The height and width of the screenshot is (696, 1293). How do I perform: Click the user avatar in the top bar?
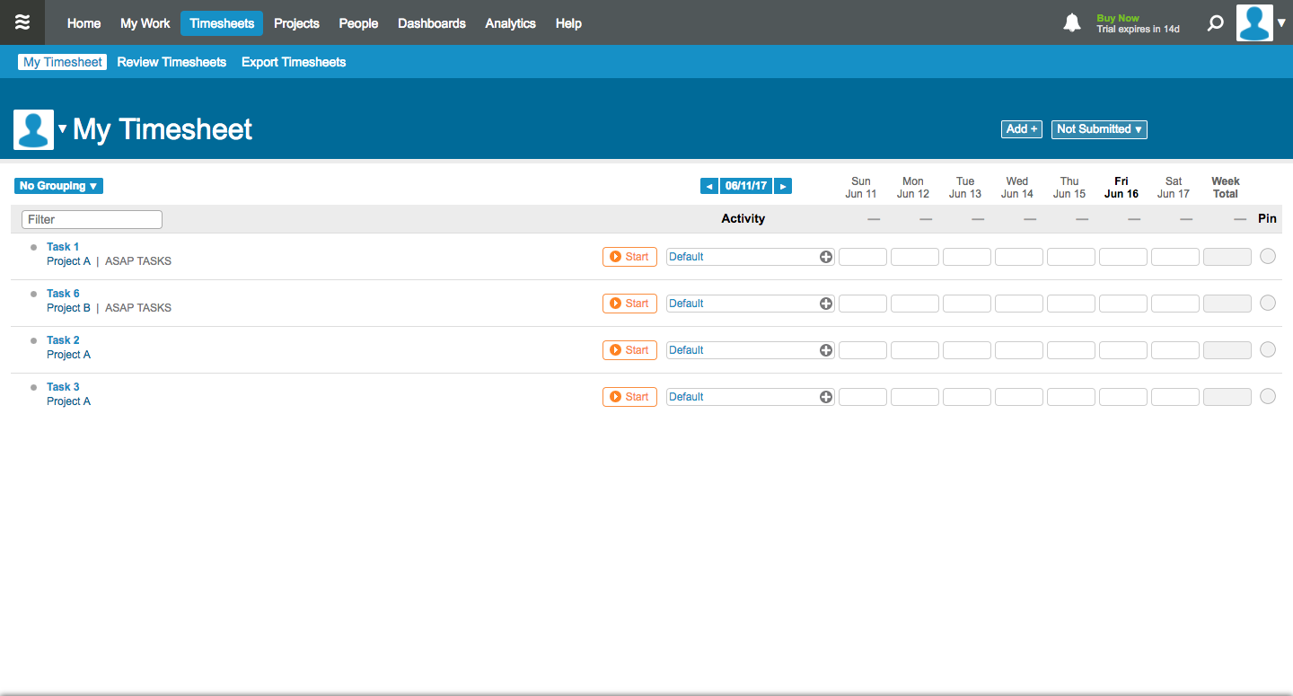(1254, 22)
